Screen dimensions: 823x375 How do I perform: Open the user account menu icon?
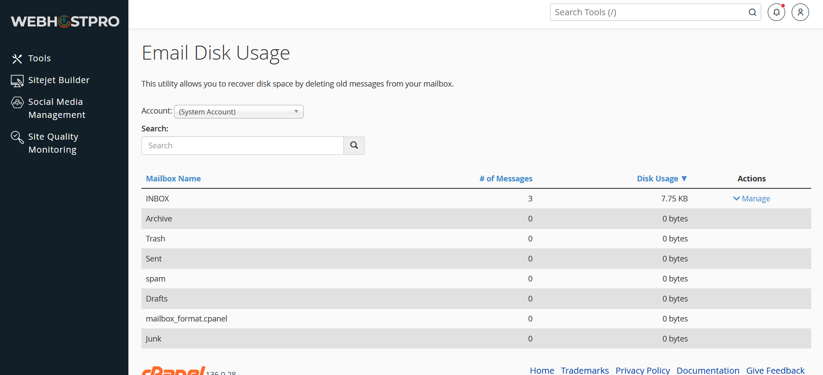click(x=800, y=12)
